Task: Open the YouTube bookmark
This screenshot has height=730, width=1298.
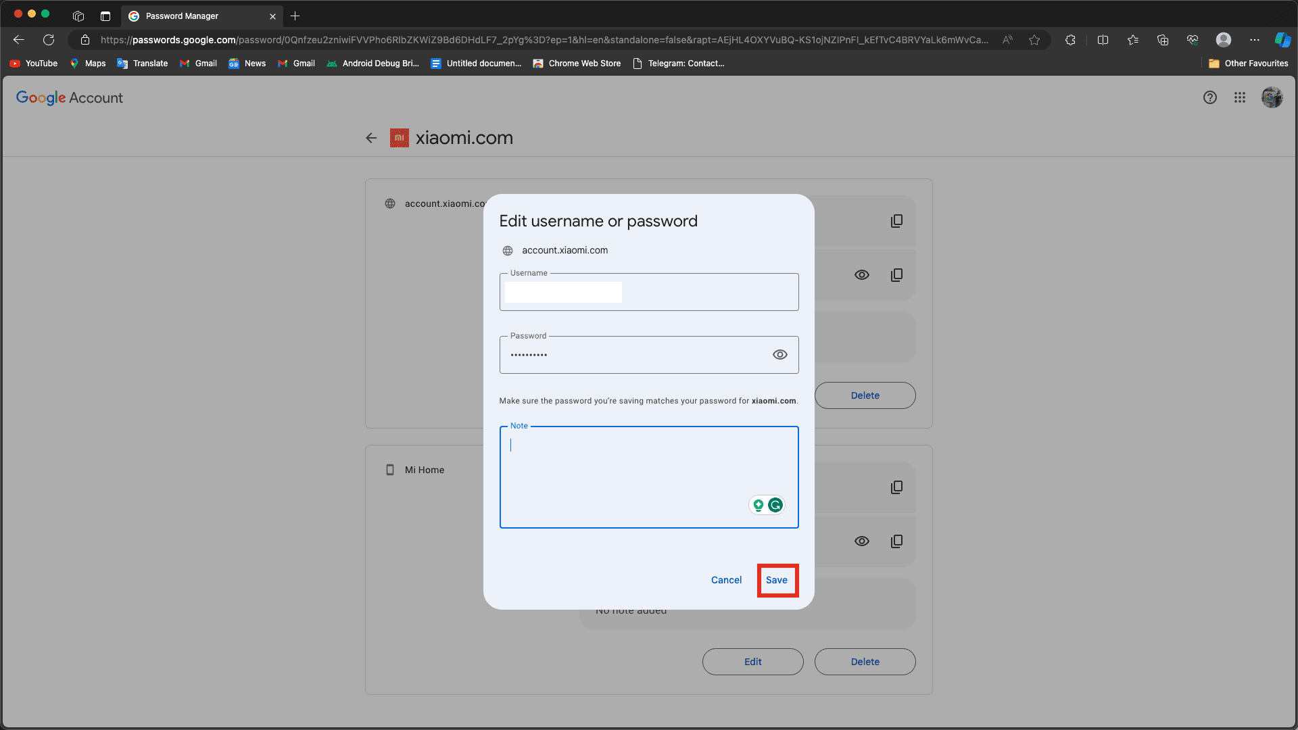Action: click(x=34, y=64)
